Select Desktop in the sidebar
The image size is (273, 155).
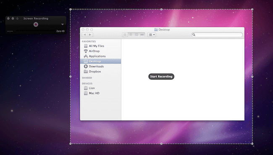click(100, 61)
